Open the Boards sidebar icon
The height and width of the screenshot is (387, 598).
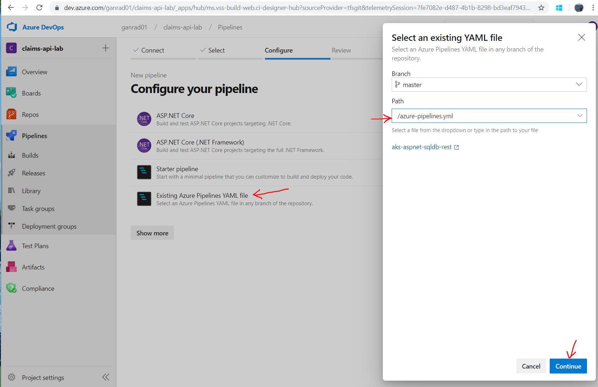[x=11, y=93]
